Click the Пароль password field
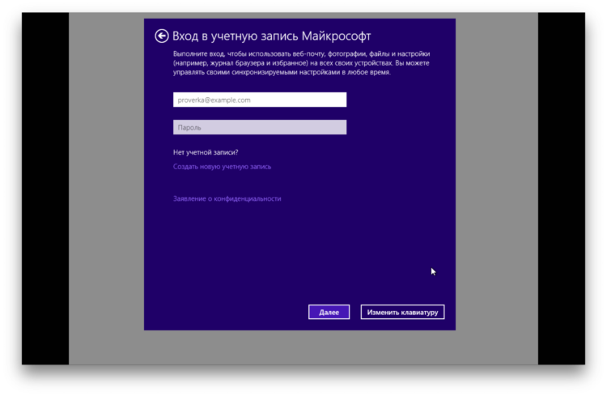The width and height of the screenshot is (607, 396). [260, 127]
